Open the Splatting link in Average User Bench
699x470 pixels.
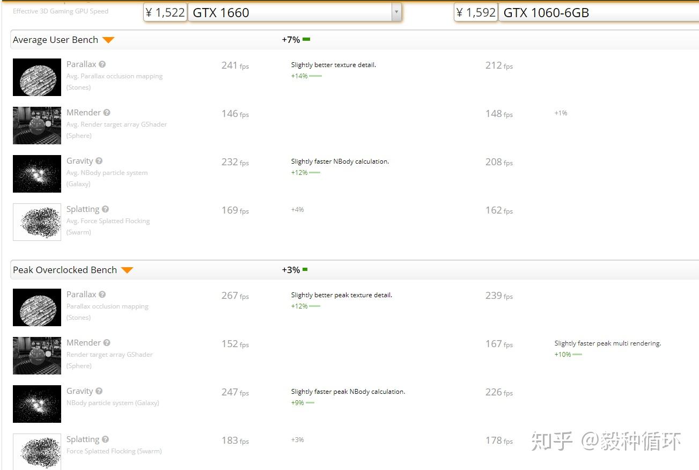pos(83,209)
